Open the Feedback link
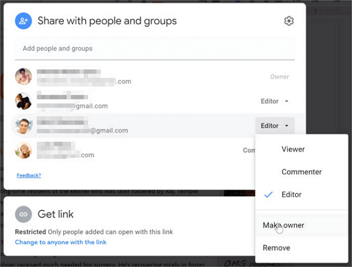This screenshot has height=267, width=352. click(29, 175)
